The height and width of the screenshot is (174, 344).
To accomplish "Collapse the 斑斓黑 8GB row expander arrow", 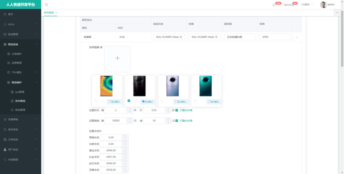I will pos(297,37).
